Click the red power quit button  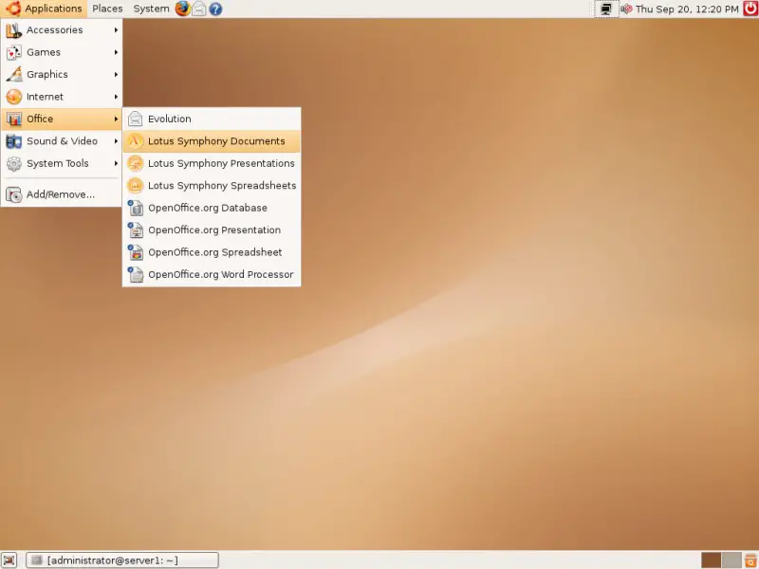750,9
